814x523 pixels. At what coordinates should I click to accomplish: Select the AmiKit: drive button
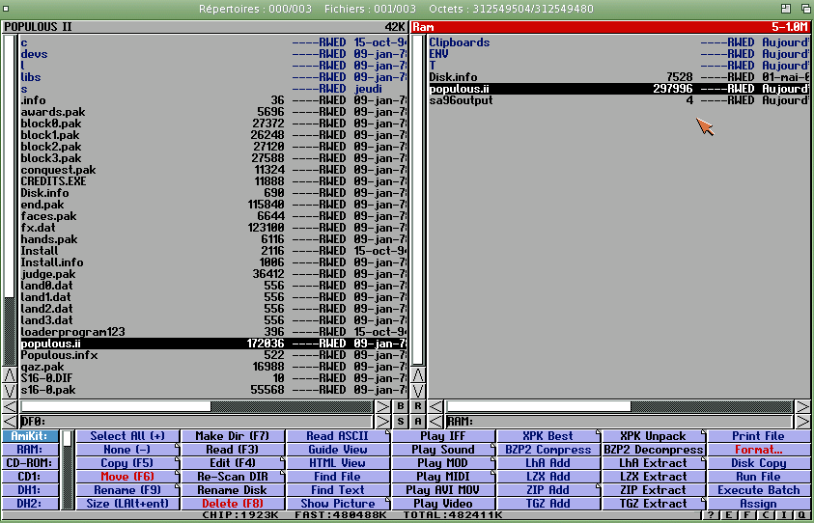(30, 436)
